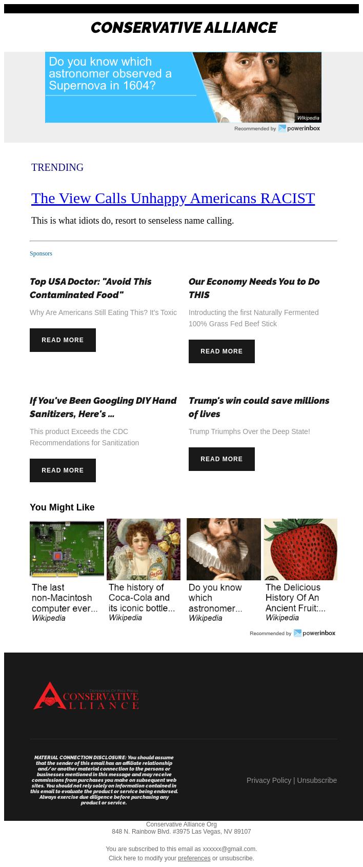Open the astronomer Supernova 1604 banner ad

(x=183, y=87)
